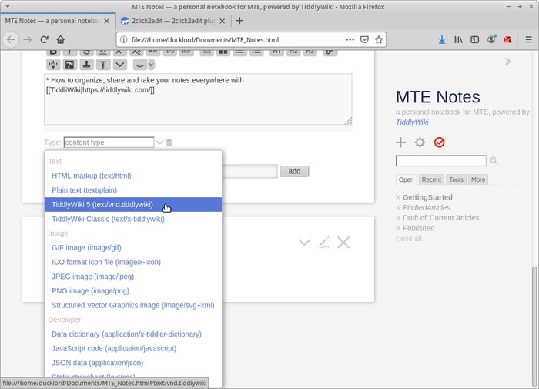This screenshot has height=389, width=539.
Task: Follow the TiddlyWiki subtitle link
Action: click(412, 122)
